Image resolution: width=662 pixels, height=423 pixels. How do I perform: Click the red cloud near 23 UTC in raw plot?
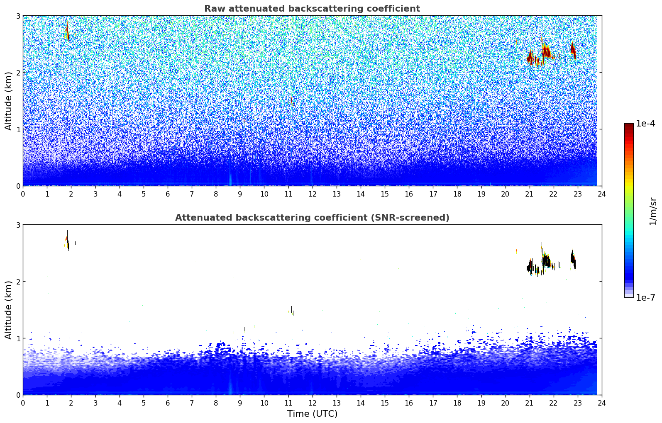point(573,51)
